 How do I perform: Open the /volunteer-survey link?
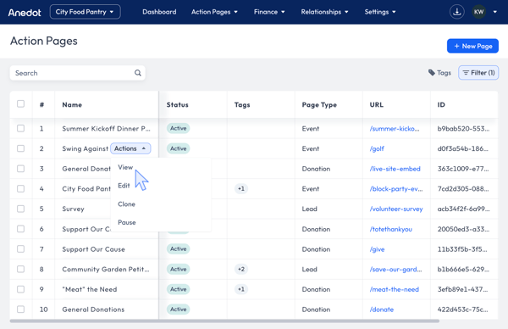tap(396, 209)
